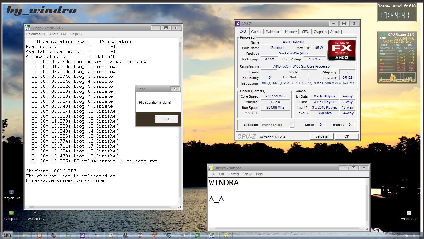Viewport: 424px width, 239px height.
Task: Close the Finish dialog
Action: tap(175, 89)
